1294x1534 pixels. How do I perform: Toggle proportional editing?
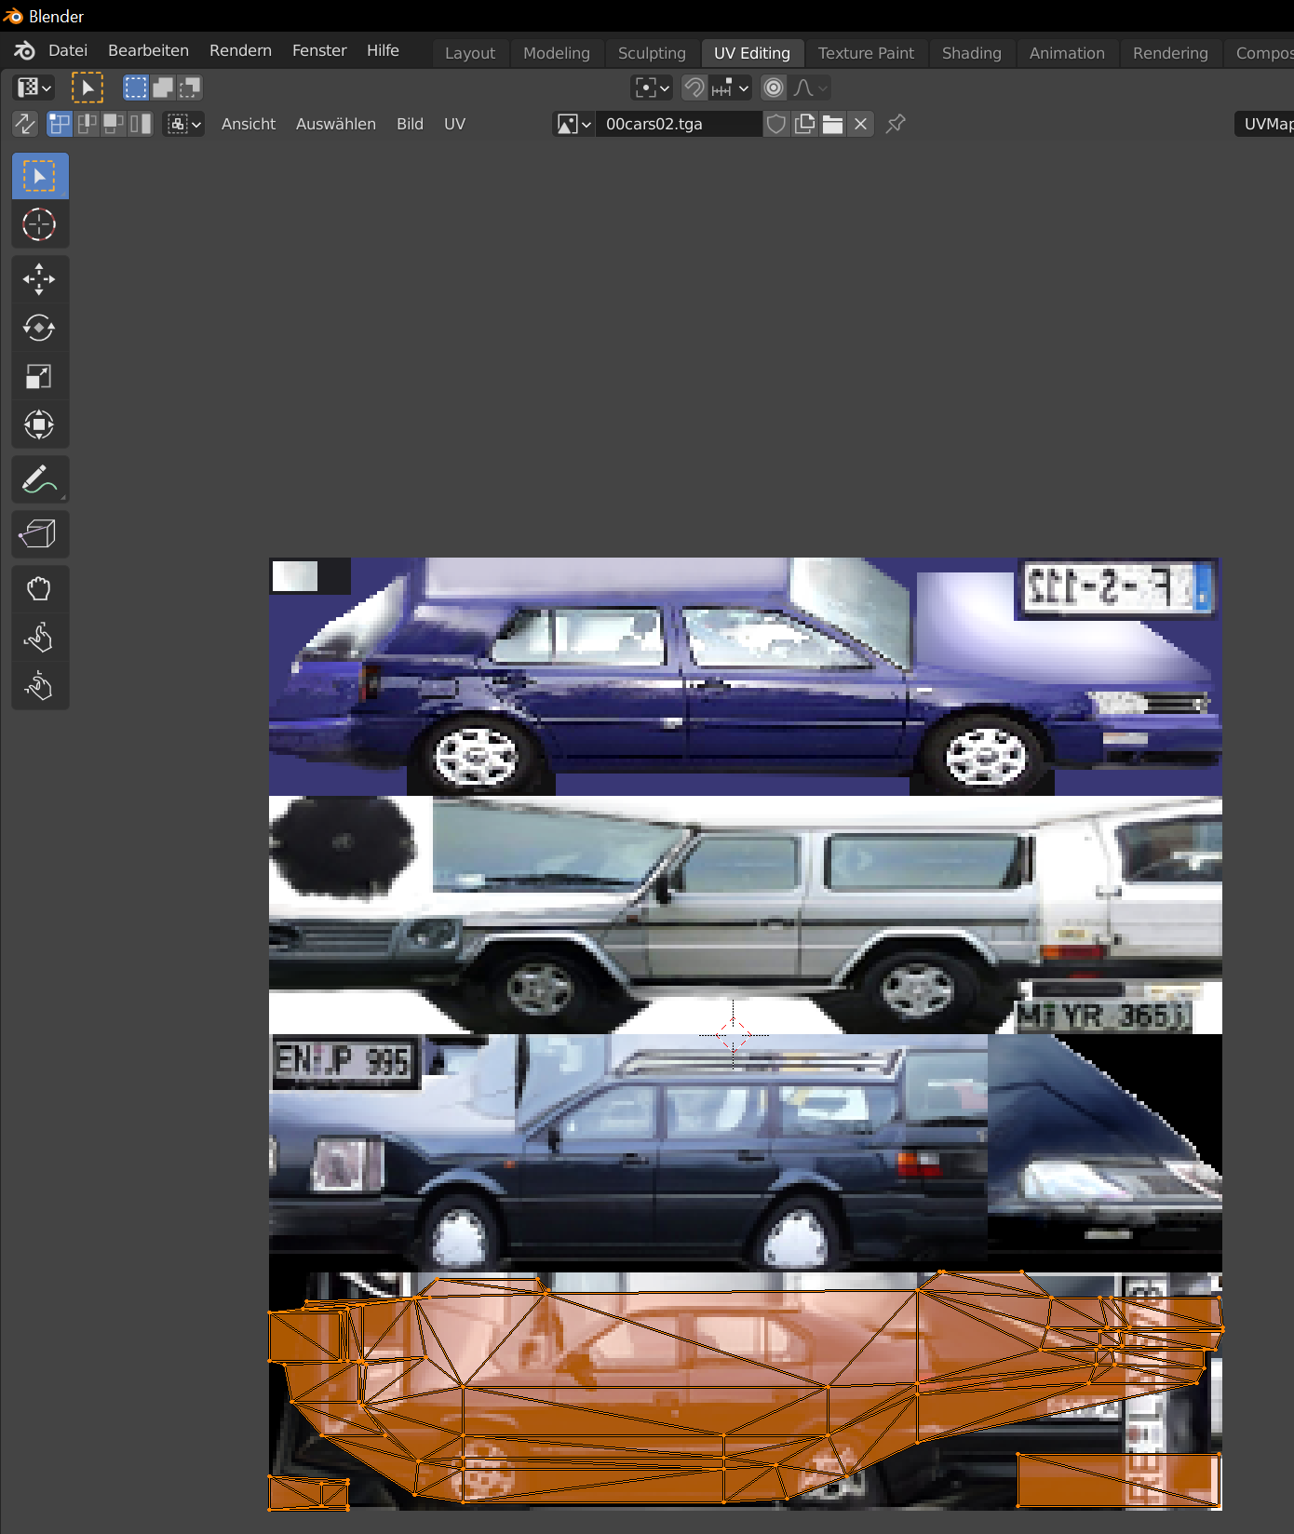click(774, 87)
